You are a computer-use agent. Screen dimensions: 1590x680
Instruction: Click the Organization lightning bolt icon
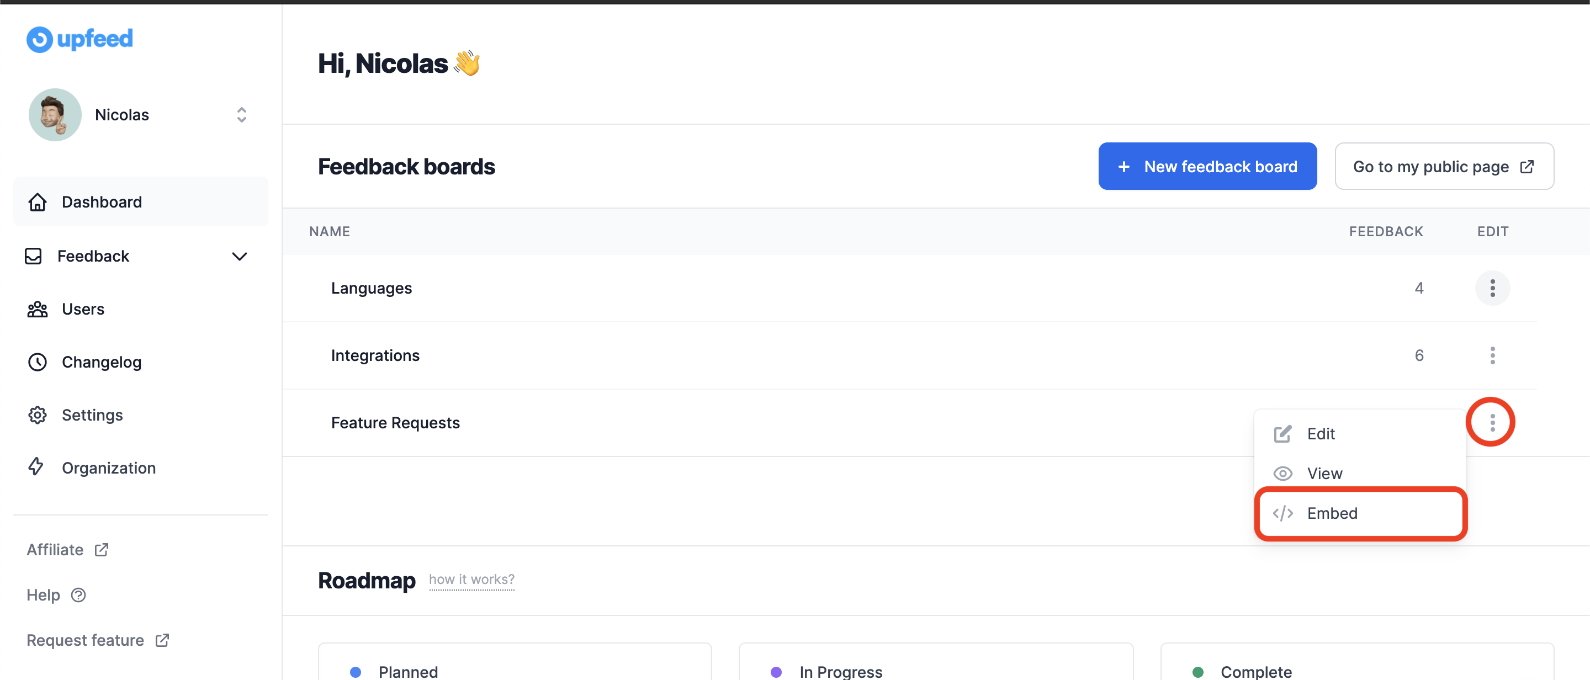(36, 467)
